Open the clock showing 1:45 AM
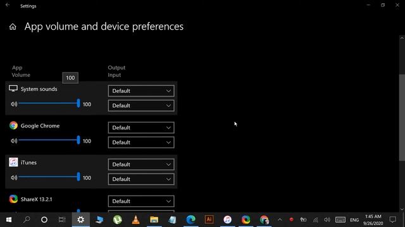 coord(373,220)
